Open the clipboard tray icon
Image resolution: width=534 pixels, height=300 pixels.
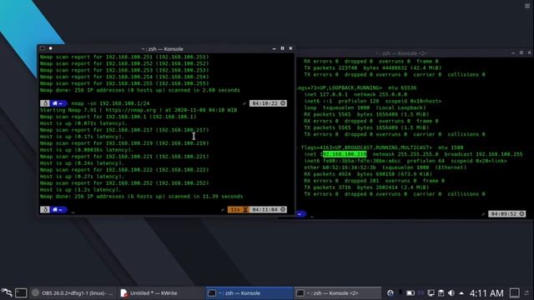441,292
